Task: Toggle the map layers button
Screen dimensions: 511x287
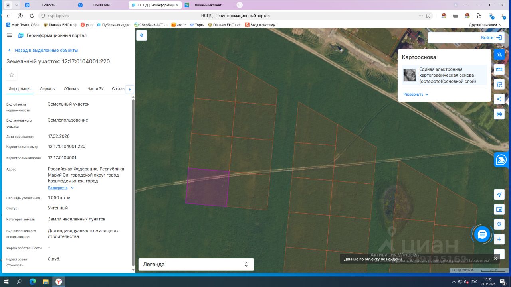Action: 499,54
